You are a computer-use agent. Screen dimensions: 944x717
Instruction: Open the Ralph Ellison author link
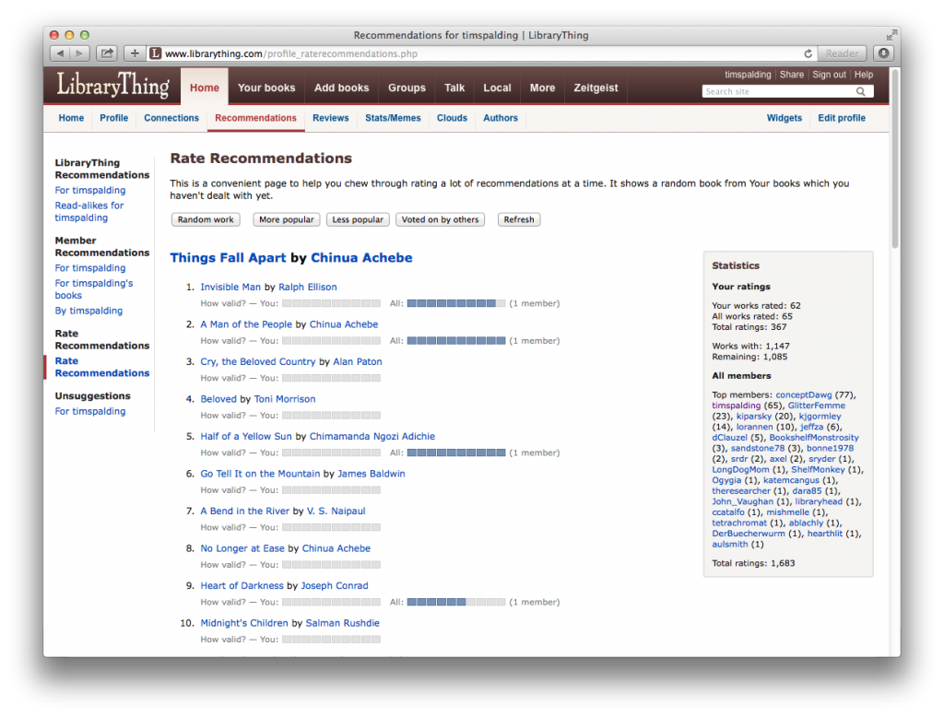coord(308,288)
